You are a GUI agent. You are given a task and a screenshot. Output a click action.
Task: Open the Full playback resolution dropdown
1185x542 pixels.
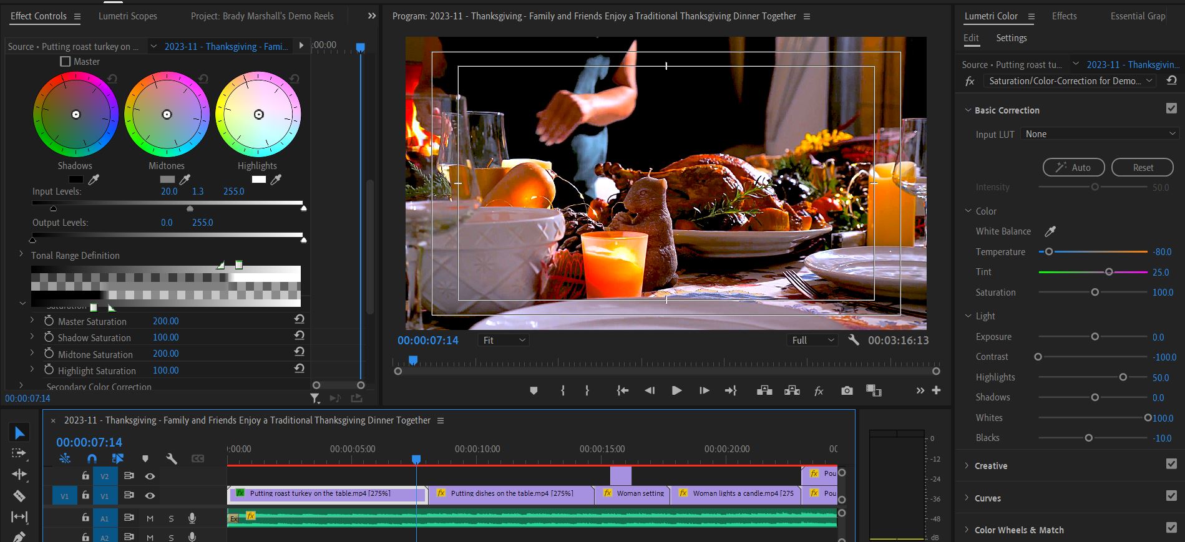point(812,340)
